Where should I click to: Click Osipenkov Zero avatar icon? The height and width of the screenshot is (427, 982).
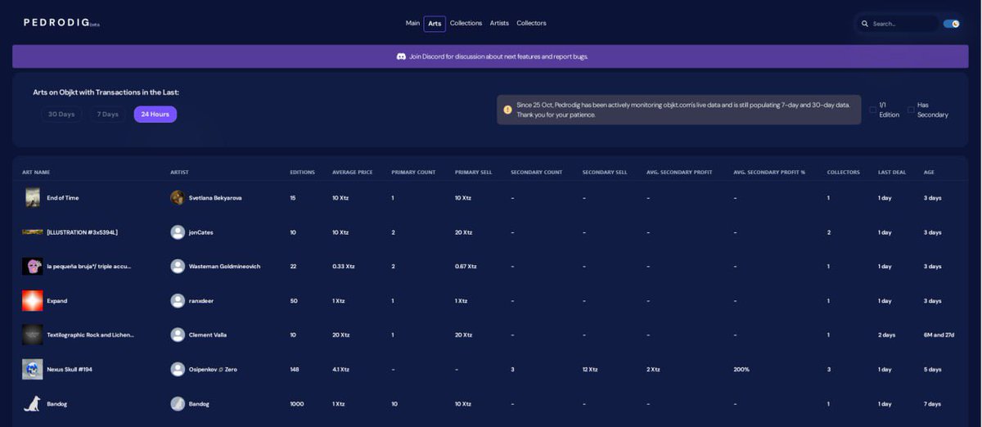click(x=178, y=369)
